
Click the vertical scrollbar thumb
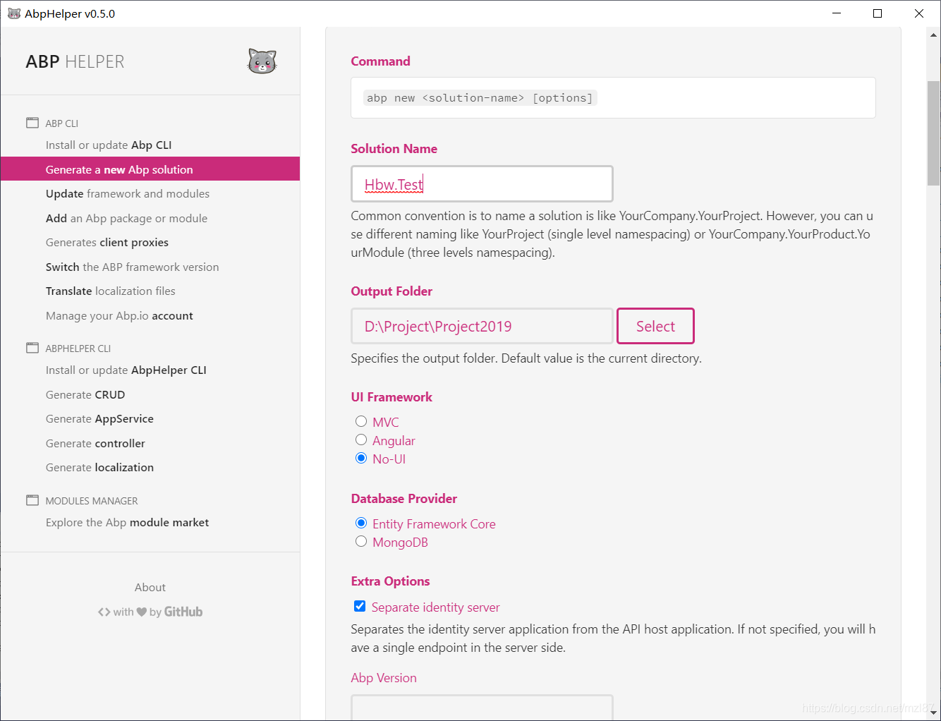click(933, 133)
